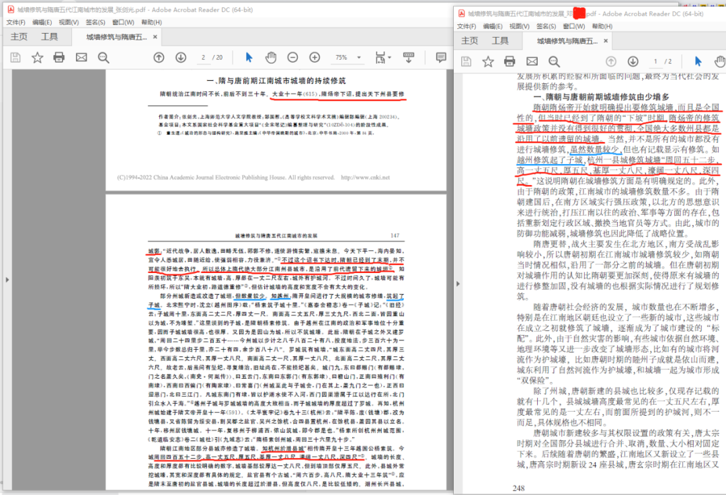Zoom out with minus icon
Viewport: 726px width, 495px height.
(x=293, y=58)
